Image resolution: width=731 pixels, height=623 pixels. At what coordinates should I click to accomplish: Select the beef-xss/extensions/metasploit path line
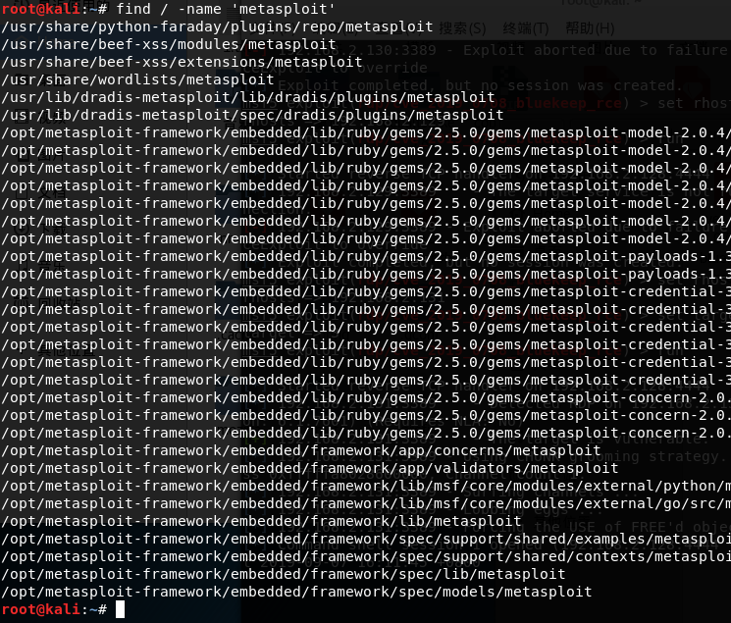point(182,62)
